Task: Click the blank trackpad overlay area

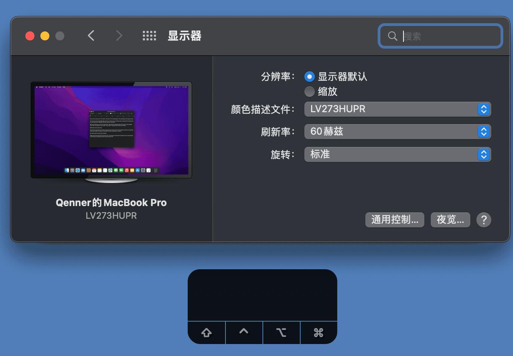Action: pos(262,295)
